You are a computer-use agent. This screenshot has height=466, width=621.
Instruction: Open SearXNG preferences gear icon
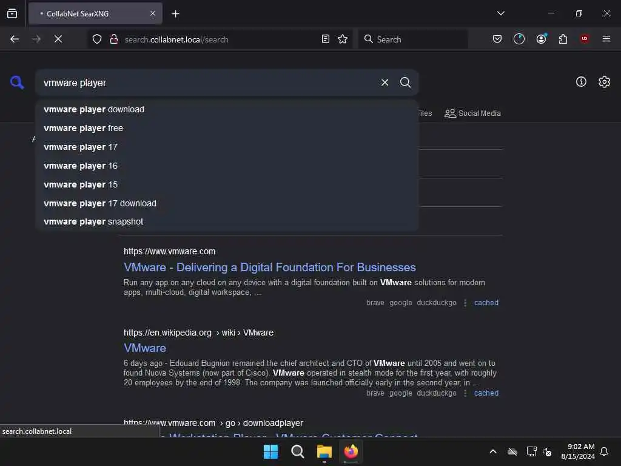[x=604, y=82]
